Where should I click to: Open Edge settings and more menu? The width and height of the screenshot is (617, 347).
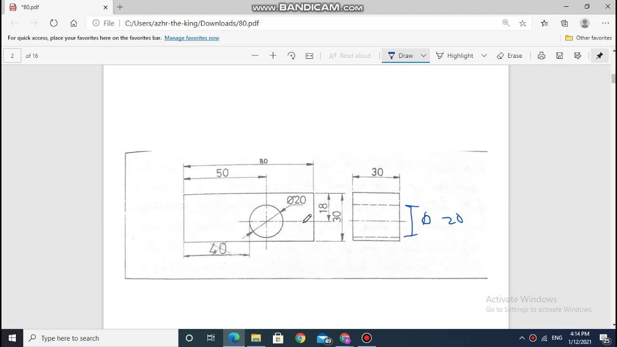[606, 23]
